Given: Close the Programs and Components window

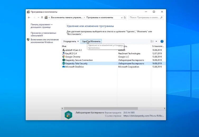Looking at the screenshot, I should coord(162,12).
